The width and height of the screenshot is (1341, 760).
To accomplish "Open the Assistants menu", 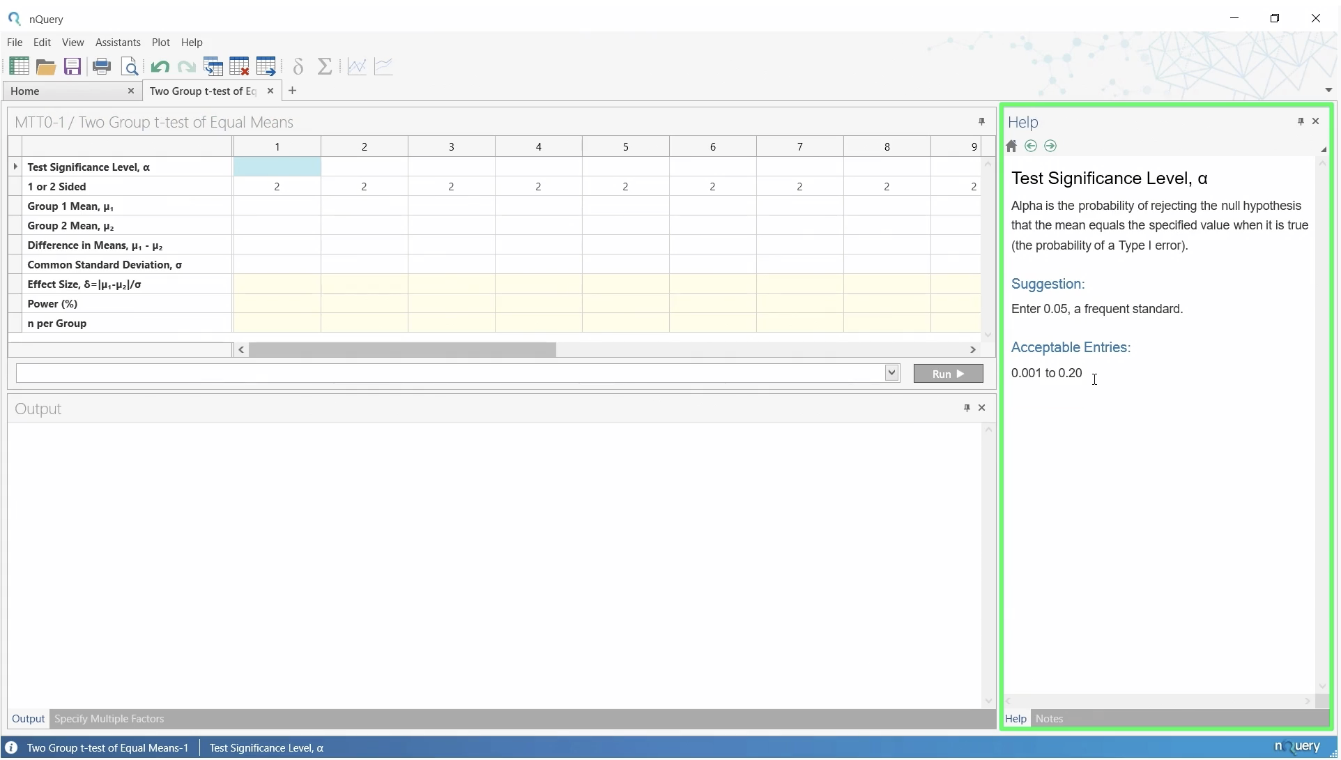I will pos(118,43).
